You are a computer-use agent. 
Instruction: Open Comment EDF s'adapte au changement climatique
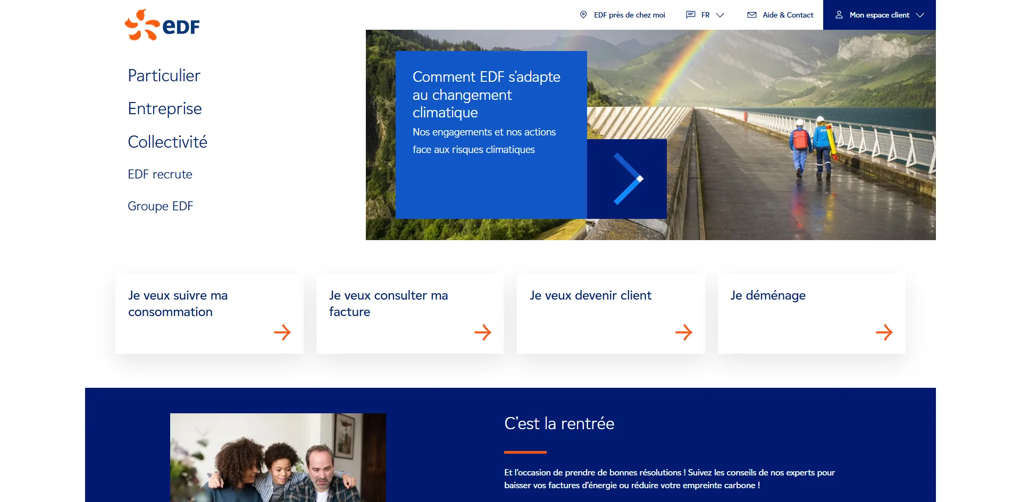point(487,95)
